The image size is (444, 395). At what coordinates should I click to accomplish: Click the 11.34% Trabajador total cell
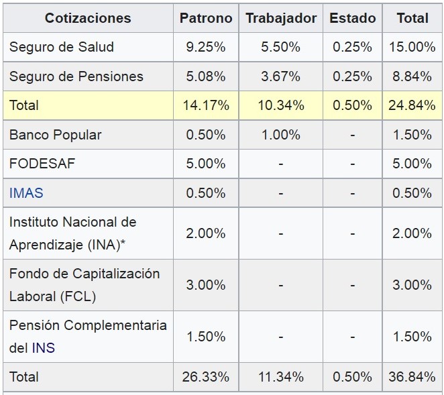point(281,377)
